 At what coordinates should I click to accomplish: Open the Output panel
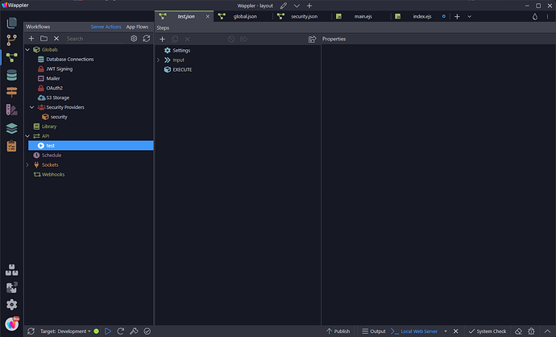[x=373, y=331]
